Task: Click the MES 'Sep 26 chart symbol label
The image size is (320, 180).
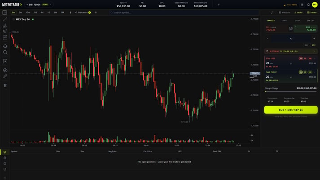Action: click(22, 19)
